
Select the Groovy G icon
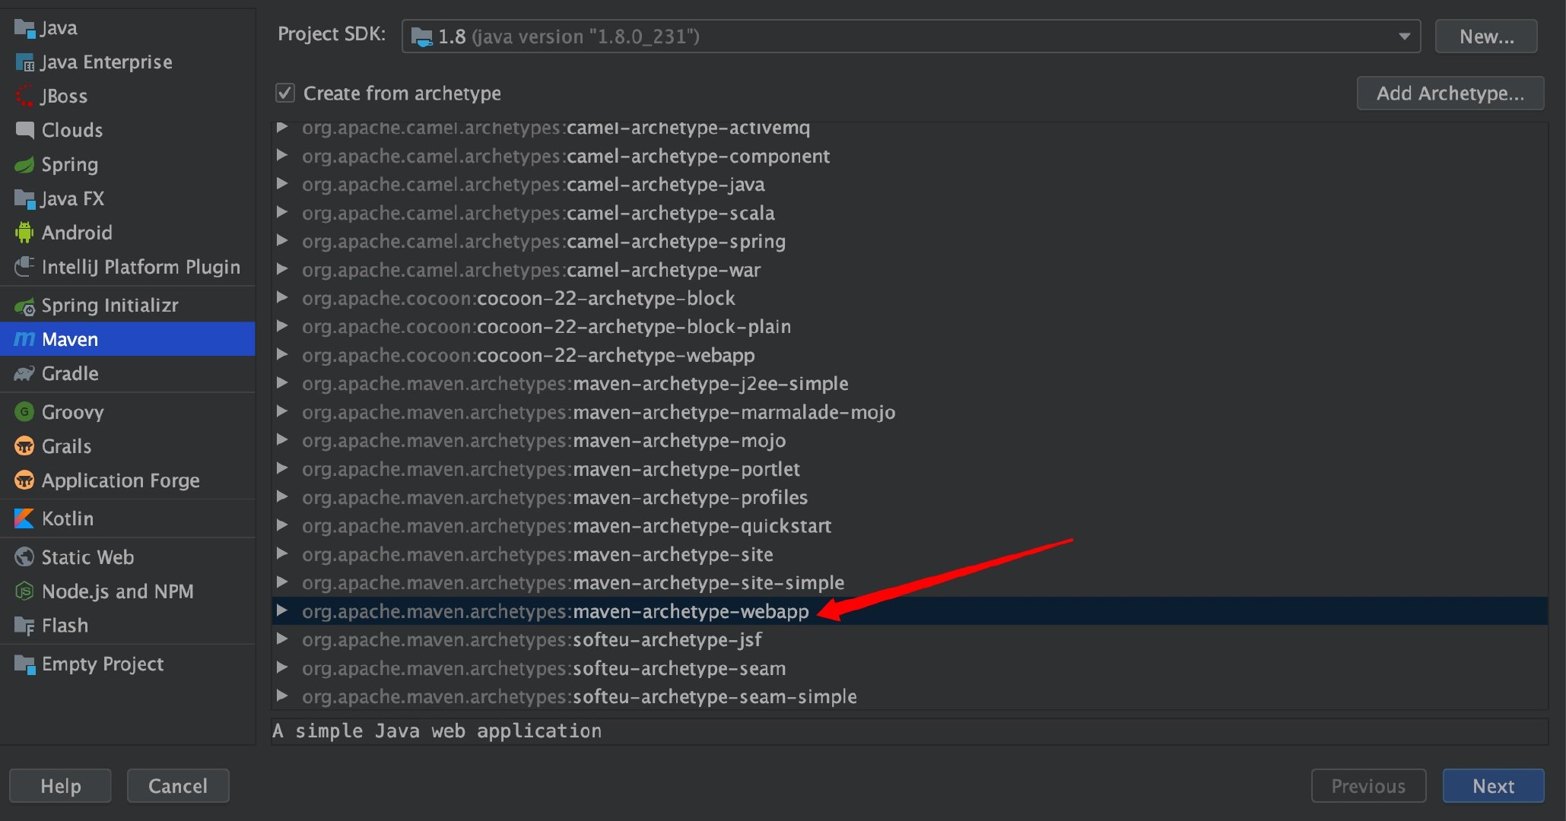[24, 412]
